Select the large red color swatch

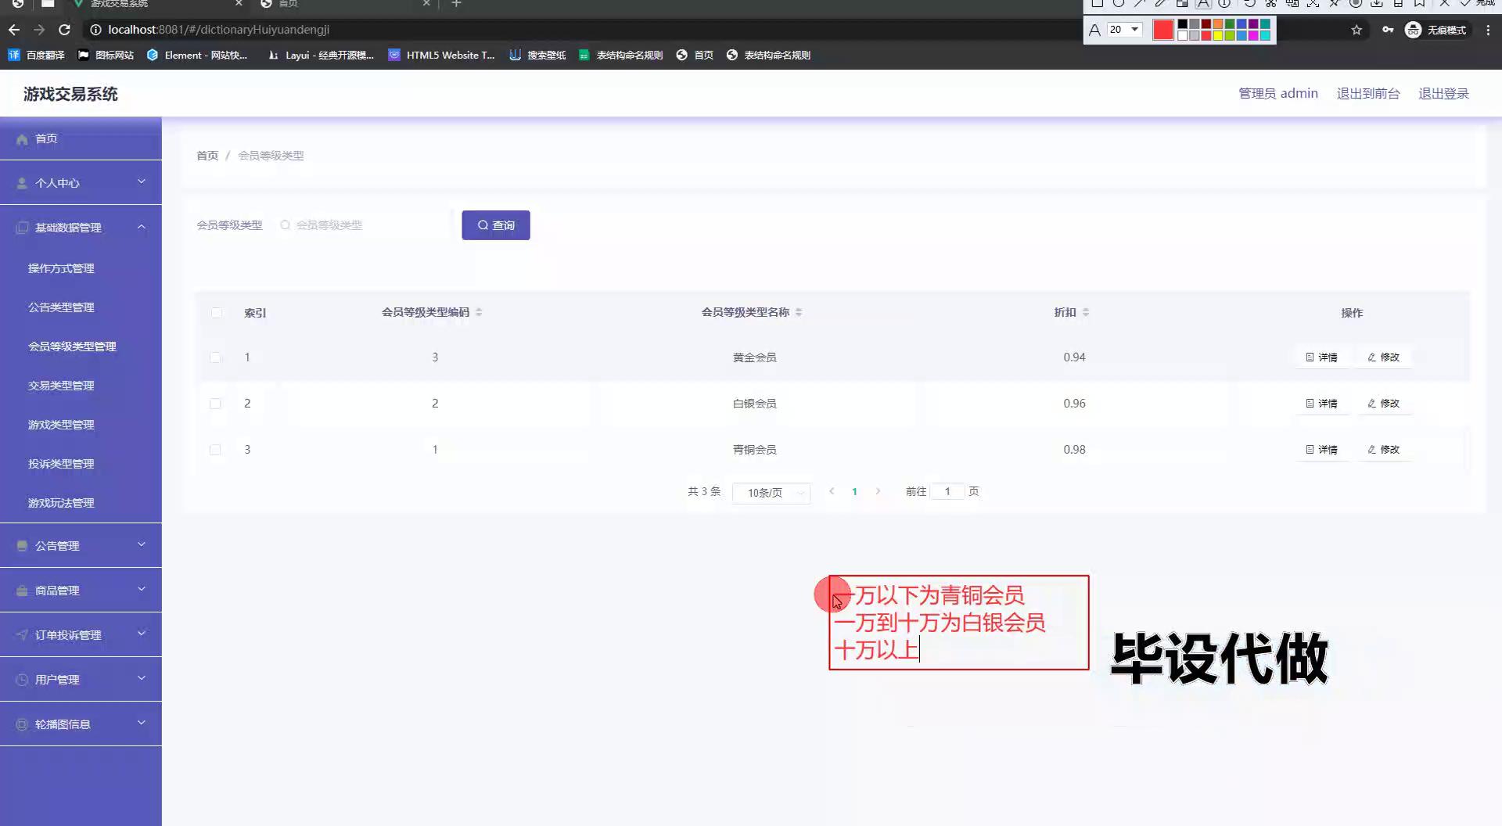click(x=1163, y=30)
